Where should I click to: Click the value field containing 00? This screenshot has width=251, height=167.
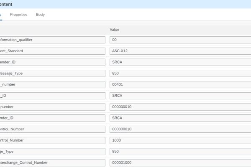(x=180, y=40)
